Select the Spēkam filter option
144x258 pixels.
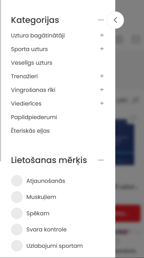pyautogui.click(x=30, y=213)
